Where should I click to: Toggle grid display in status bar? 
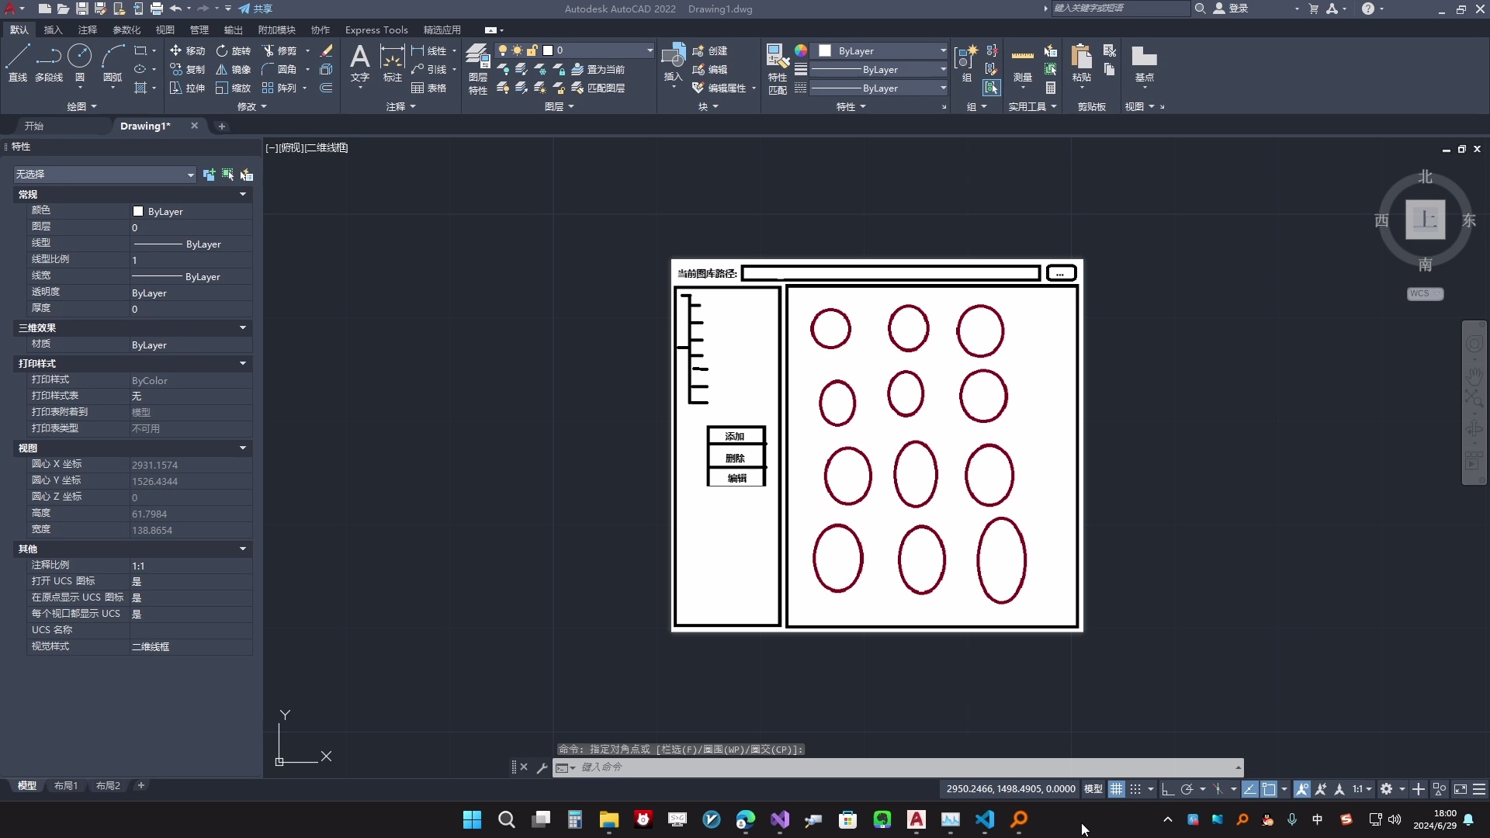coord(1116,789)
